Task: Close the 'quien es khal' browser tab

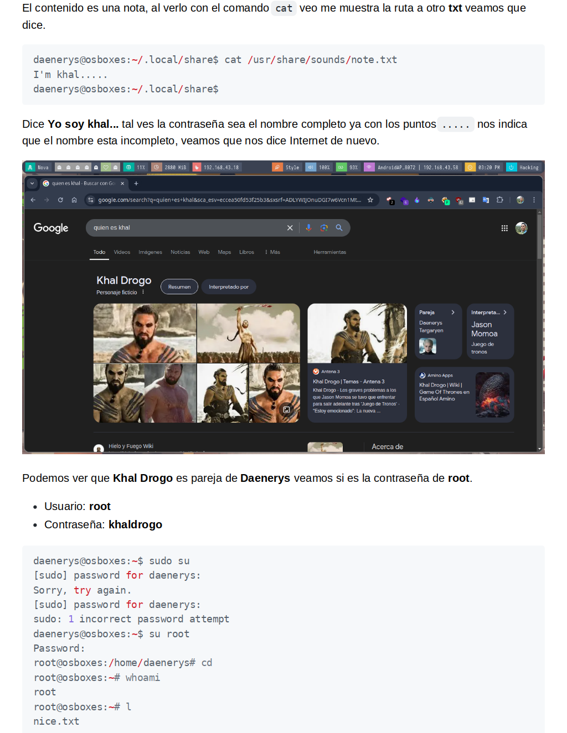Action: click(122, 183)
